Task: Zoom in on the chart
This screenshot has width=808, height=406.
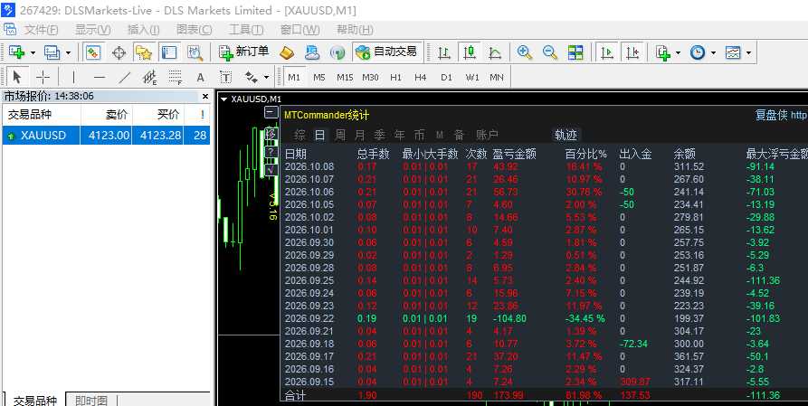Action: (525, 52)
